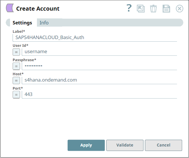Image resolution: width=189 pixels, height=158 pixels.
Task: Edit the Port field 443
Action: pos(99,95)
